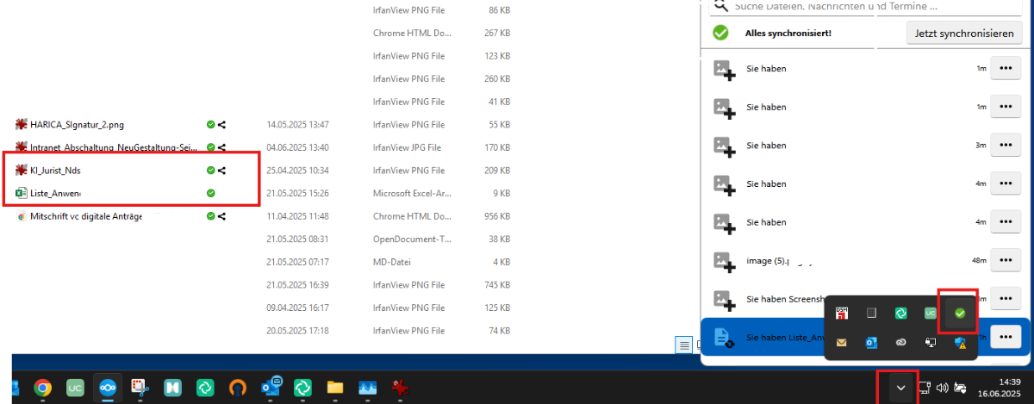
Task: Open the Outlook icon in tray overflow
Action: (871, 342)
